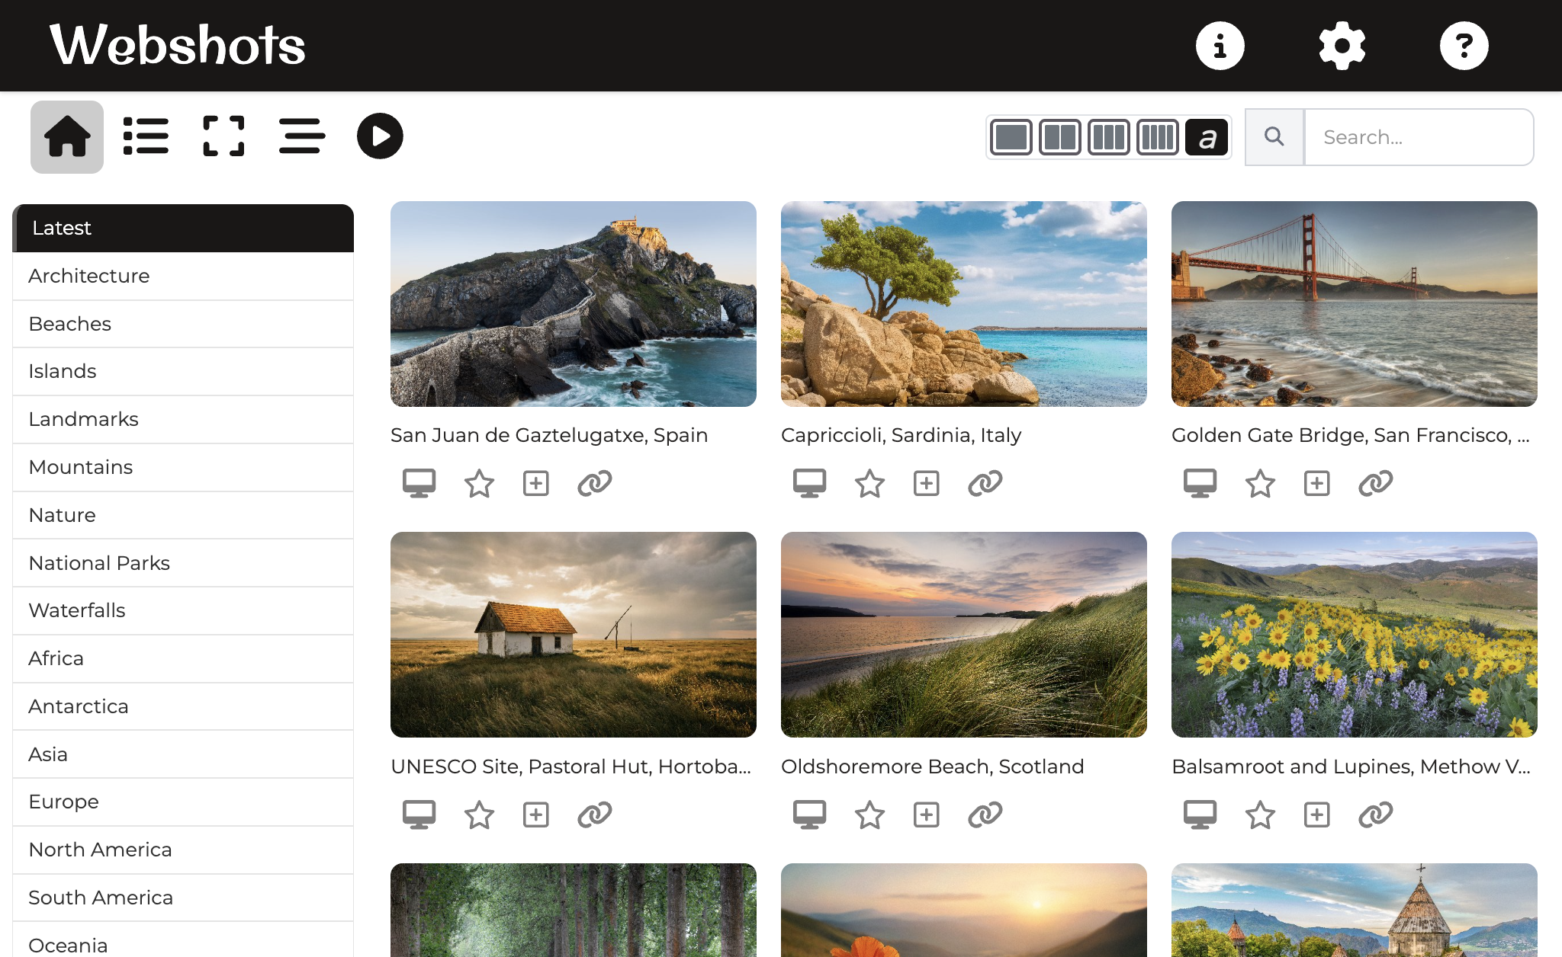Open the Islands category

coord(183,371)
